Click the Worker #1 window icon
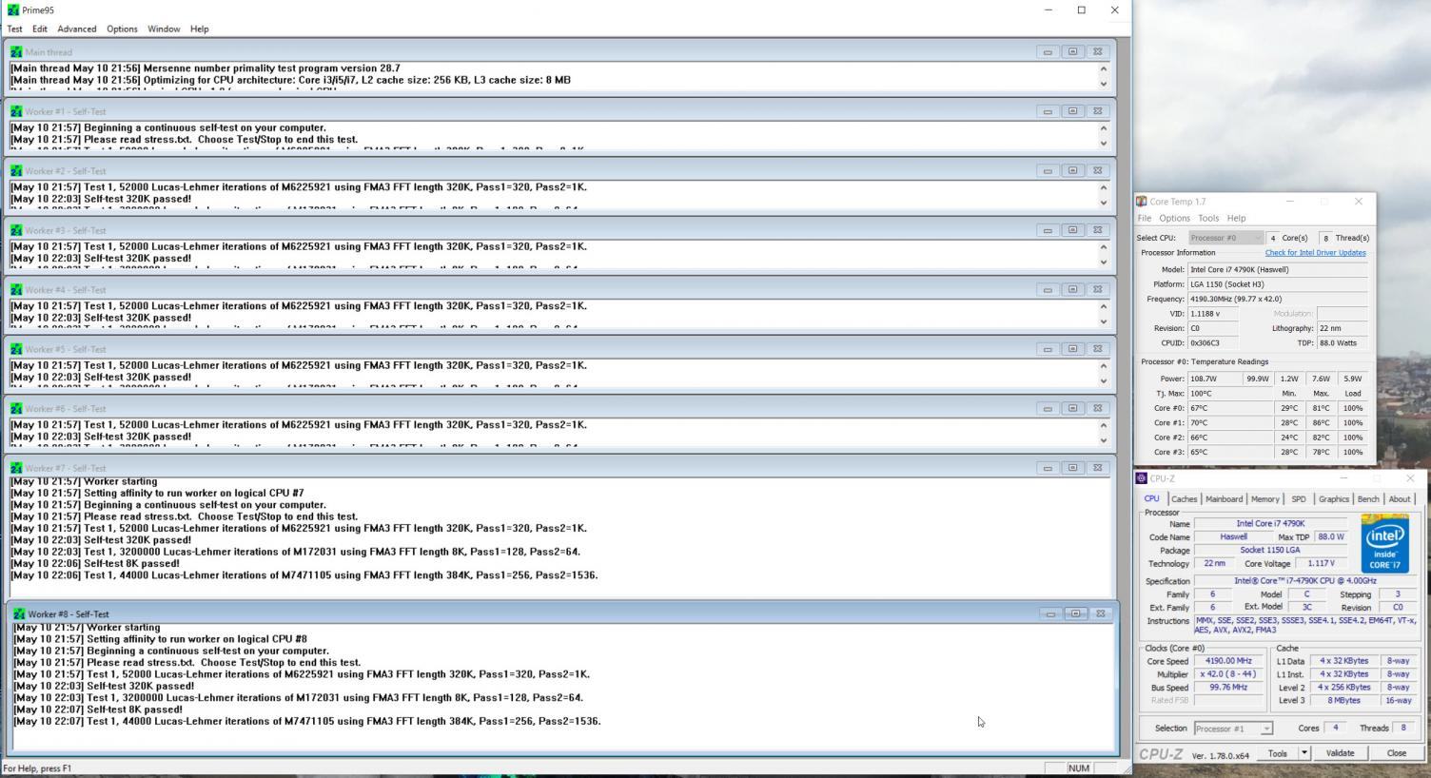 point(16,111)
